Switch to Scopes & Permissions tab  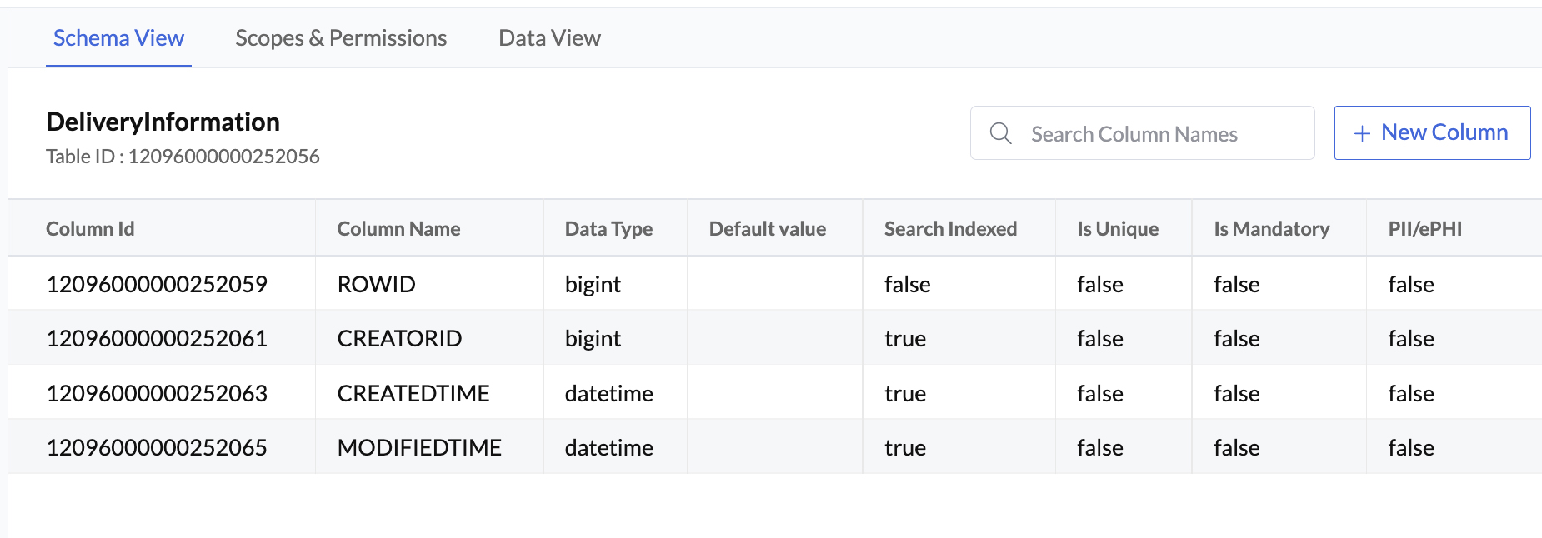point(341,38)
